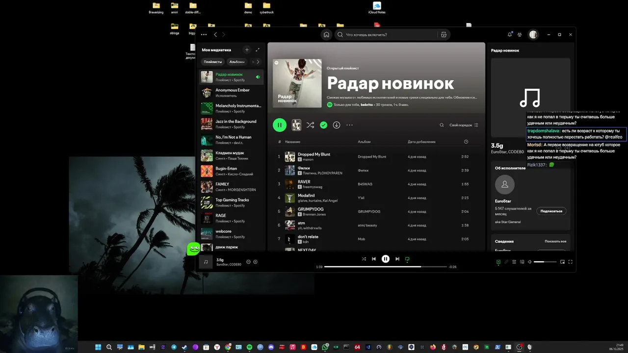This screenshot has width=628, height=353.
Task: Seek within the track progress bar
Action: point(386,267)
